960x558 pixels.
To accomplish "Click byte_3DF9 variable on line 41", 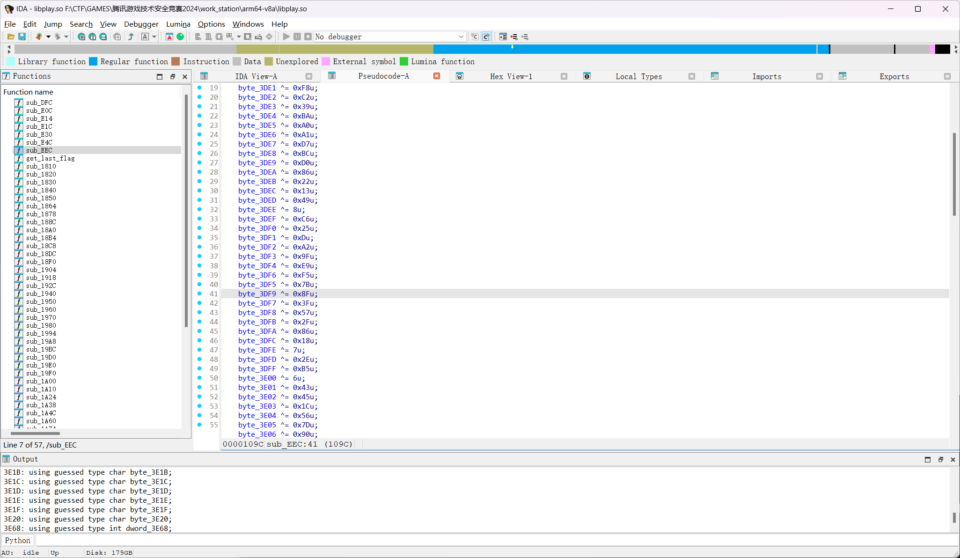I will [x=257, y=294].
